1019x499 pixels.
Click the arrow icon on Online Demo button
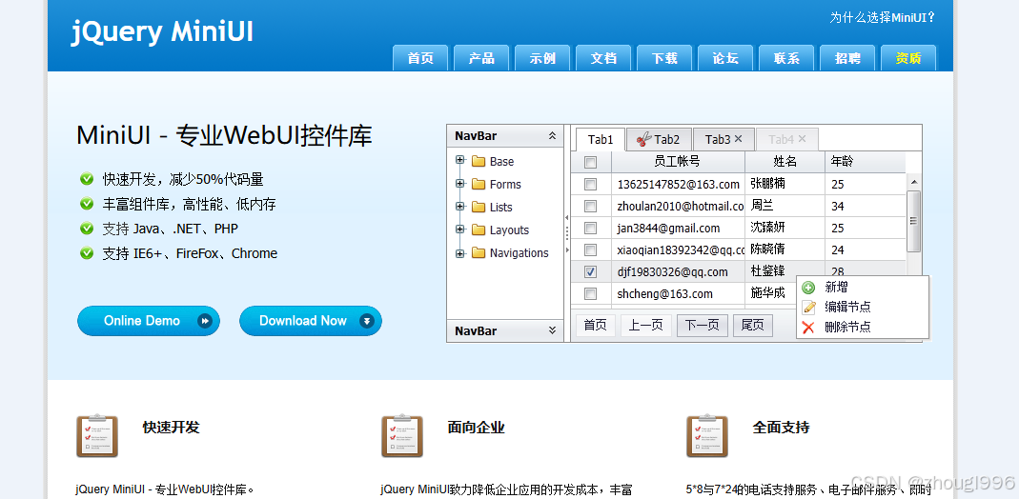click(x=205, y=321)
